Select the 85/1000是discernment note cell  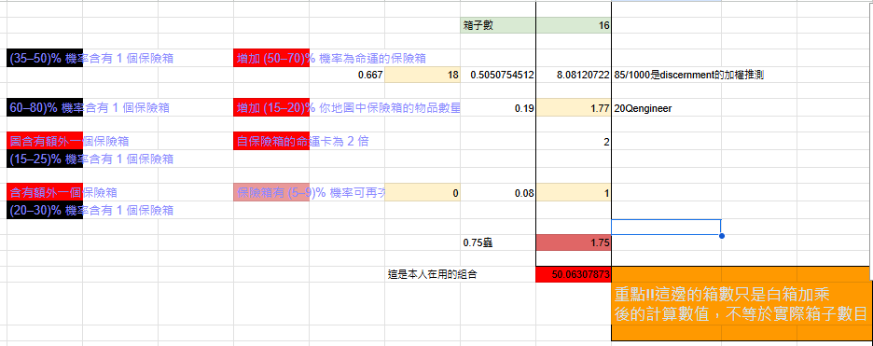click(688, 76)
